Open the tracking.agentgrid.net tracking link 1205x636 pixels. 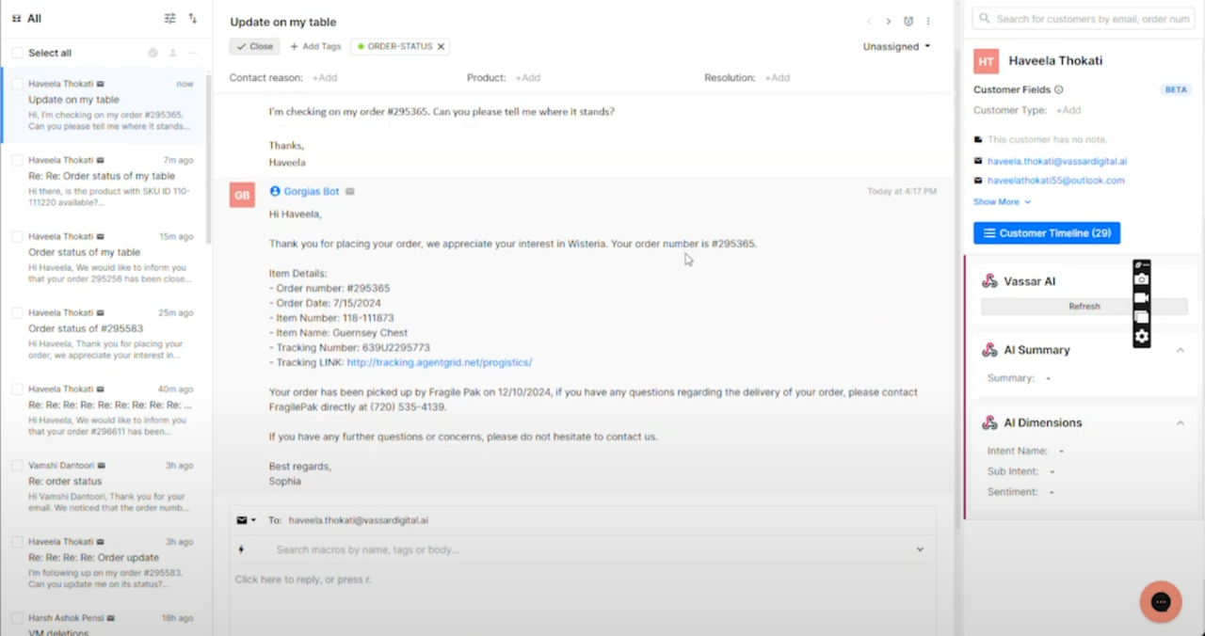tap(440, 362)
